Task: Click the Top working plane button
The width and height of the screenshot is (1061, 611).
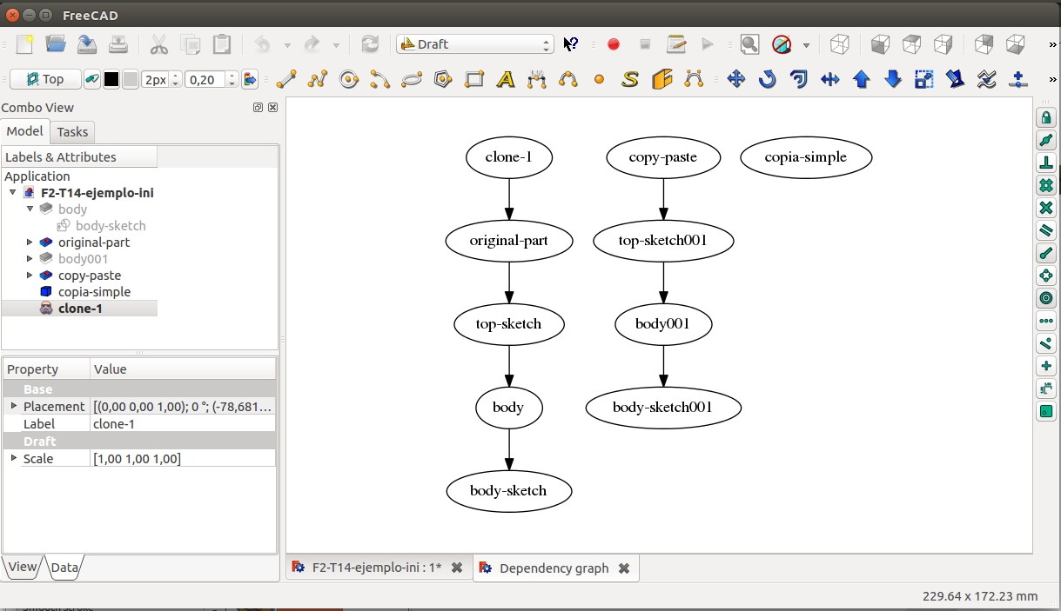Action: (x=45, y=79)
